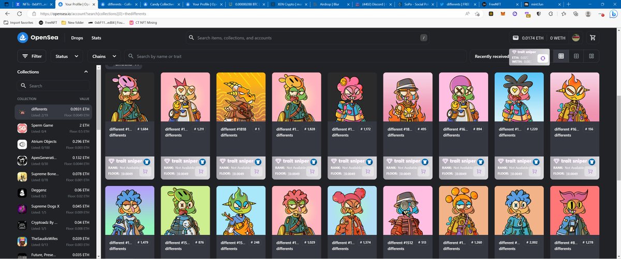Click the trait sniper refresh icon
621x259 pixels.
(x=542, y=58)
